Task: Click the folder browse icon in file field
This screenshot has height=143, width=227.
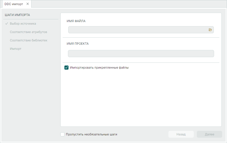Action: pyautogui.click(x=210, y=30)
